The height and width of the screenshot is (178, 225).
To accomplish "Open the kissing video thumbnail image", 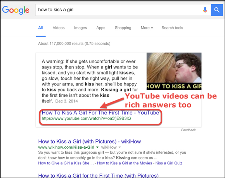I will coord(174,71).
